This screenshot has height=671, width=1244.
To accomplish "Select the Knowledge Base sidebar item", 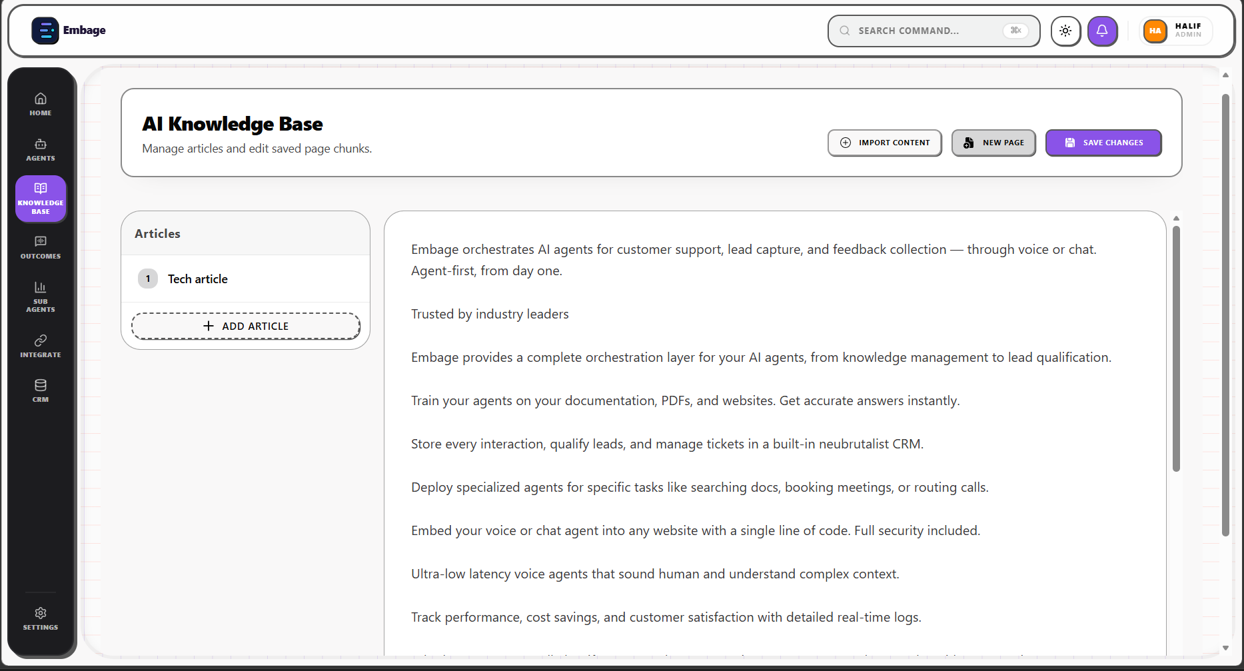I will click(x=41, y=199).
